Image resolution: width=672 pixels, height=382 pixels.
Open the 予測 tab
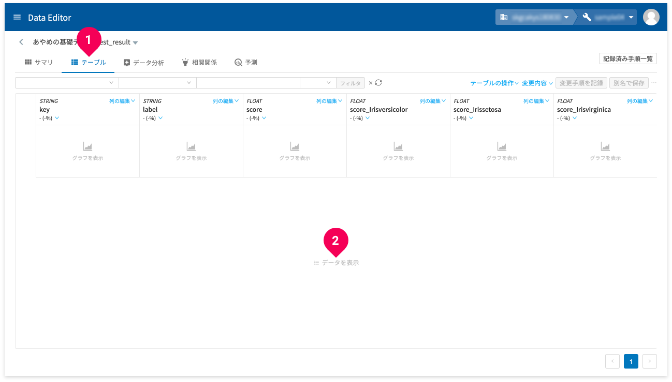pos(246,63)
